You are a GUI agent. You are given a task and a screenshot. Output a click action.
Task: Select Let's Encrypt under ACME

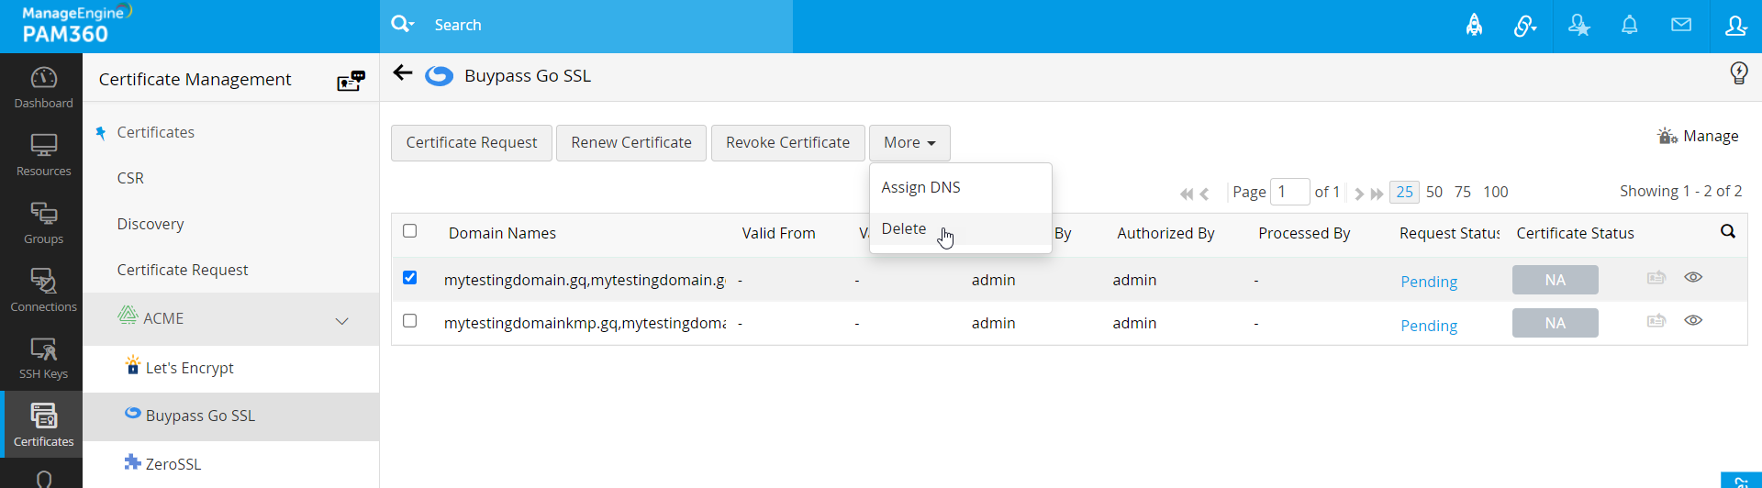click(189, 368)
